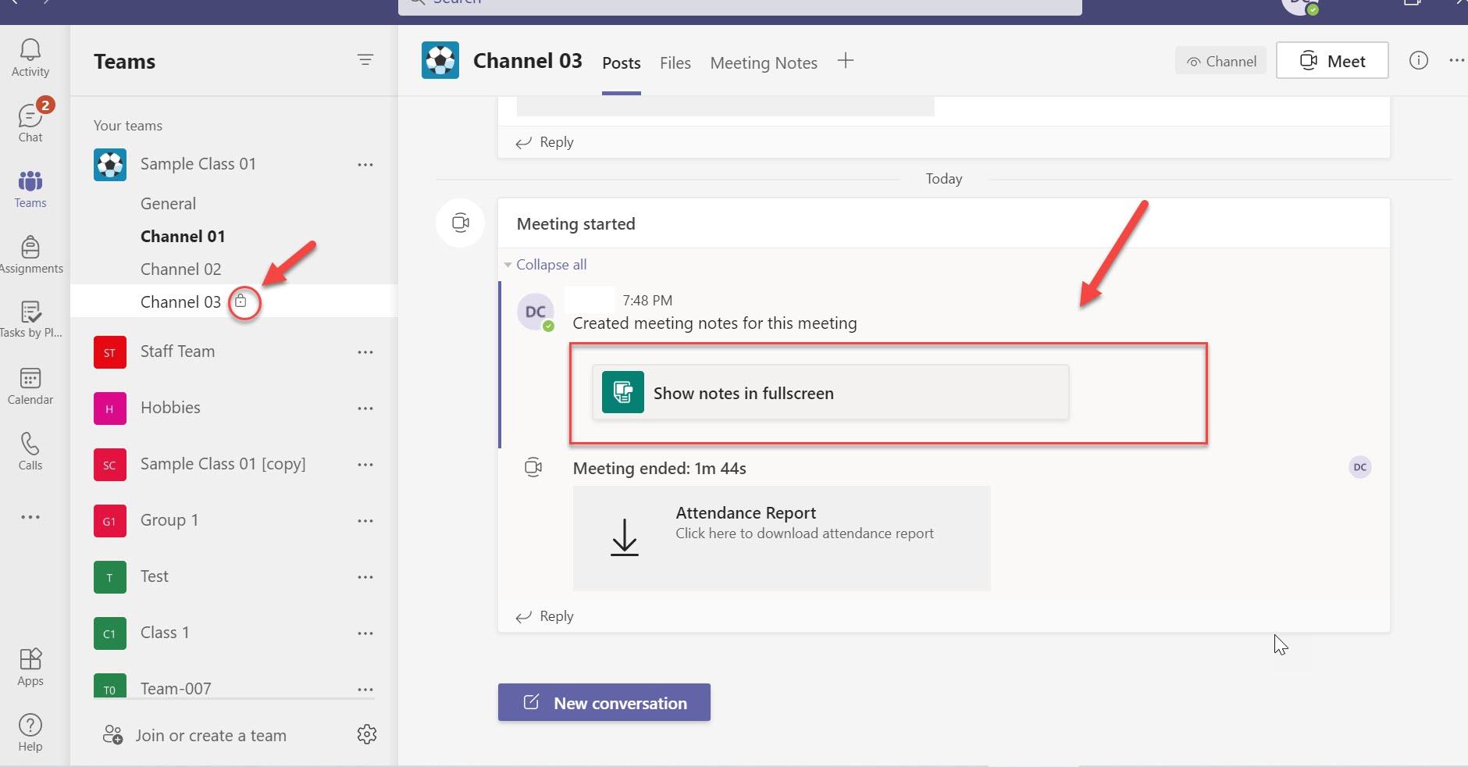
Task: Open the Group 1 team
Action: [x=169, y=520]
